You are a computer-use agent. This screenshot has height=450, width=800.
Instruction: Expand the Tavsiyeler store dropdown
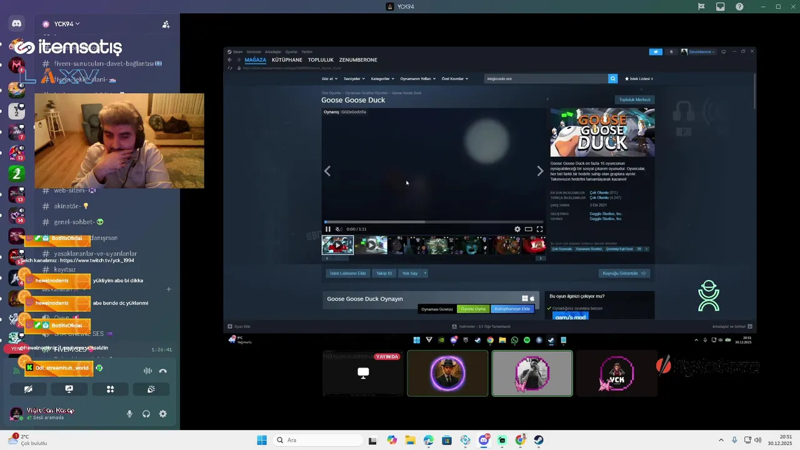pos(354,79)
